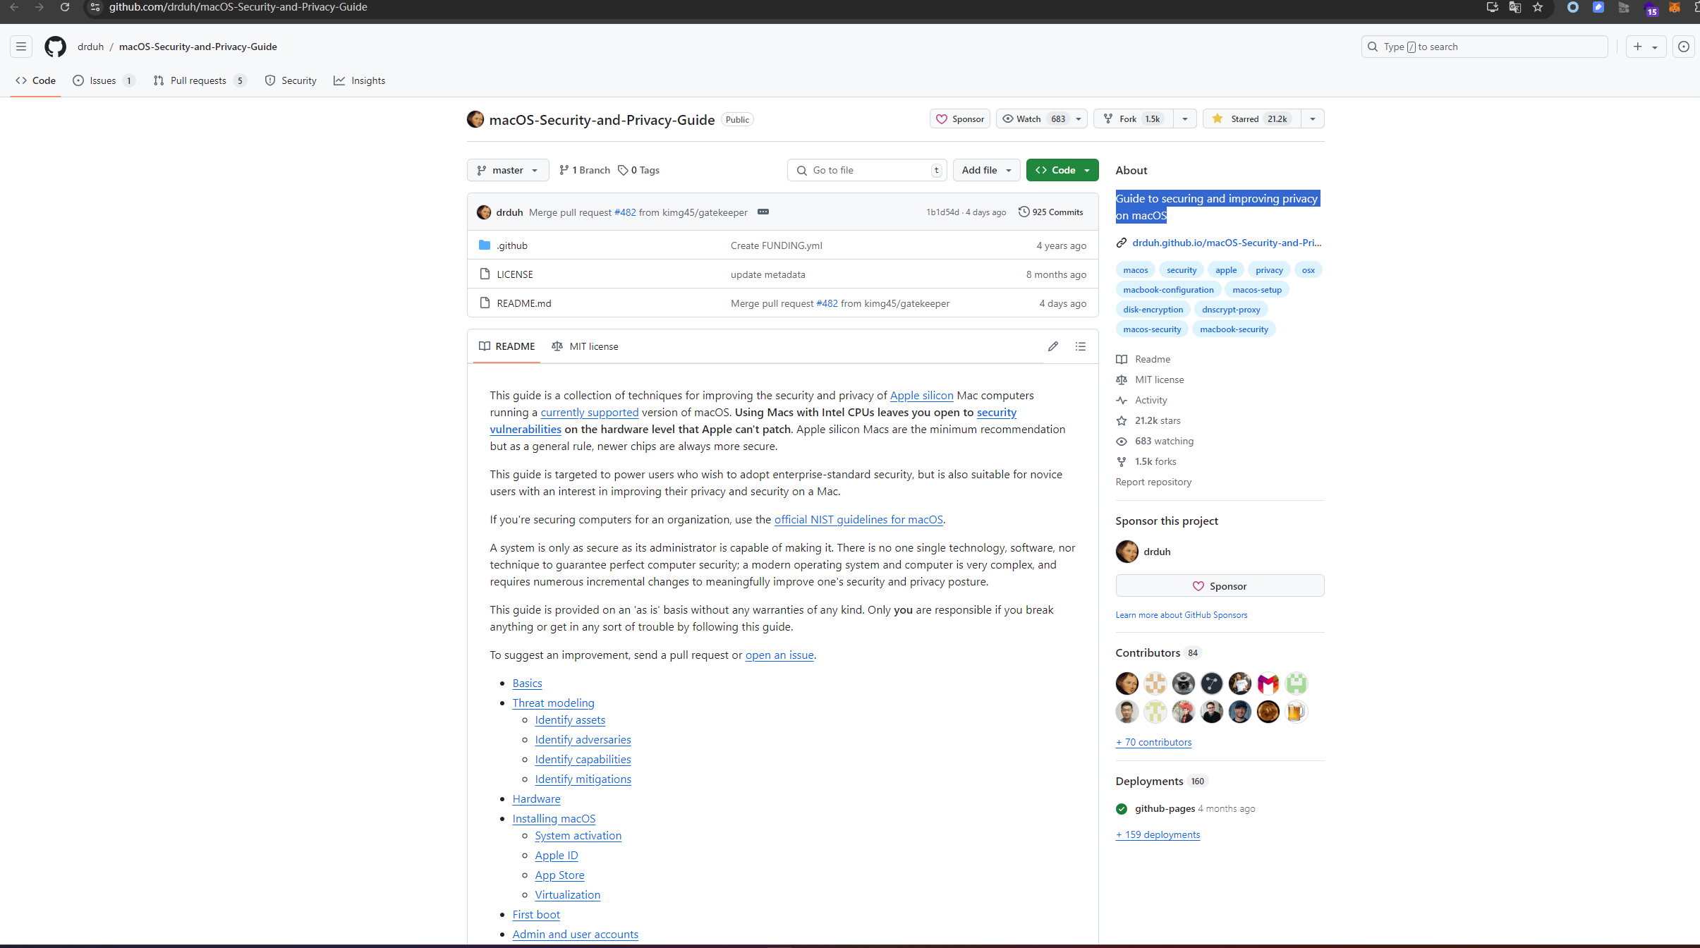Click Report repository
Viewport: 1700px width, 948px height.
click(x=1153, y=482)
